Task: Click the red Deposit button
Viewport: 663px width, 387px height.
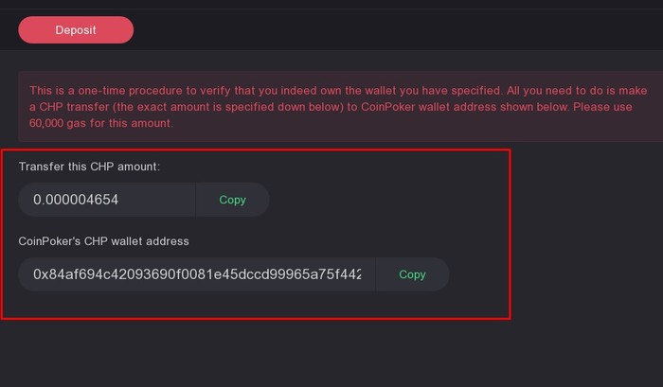Action: pyautogui.click(x=76, y=30)
